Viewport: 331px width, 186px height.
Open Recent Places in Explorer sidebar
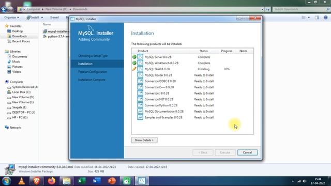coord(19,41)
